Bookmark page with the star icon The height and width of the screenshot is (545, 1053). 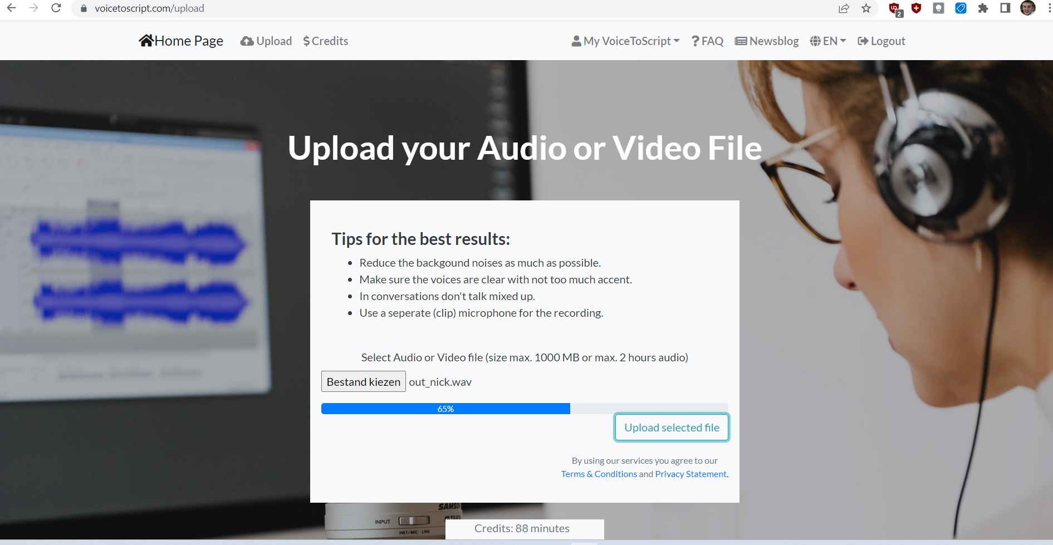(866, 8)
